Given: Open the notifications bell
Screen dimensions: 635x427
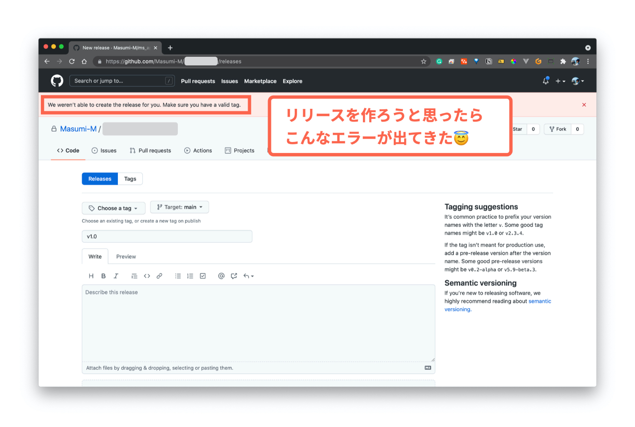Looking at the screenshot, I should 546,81.
